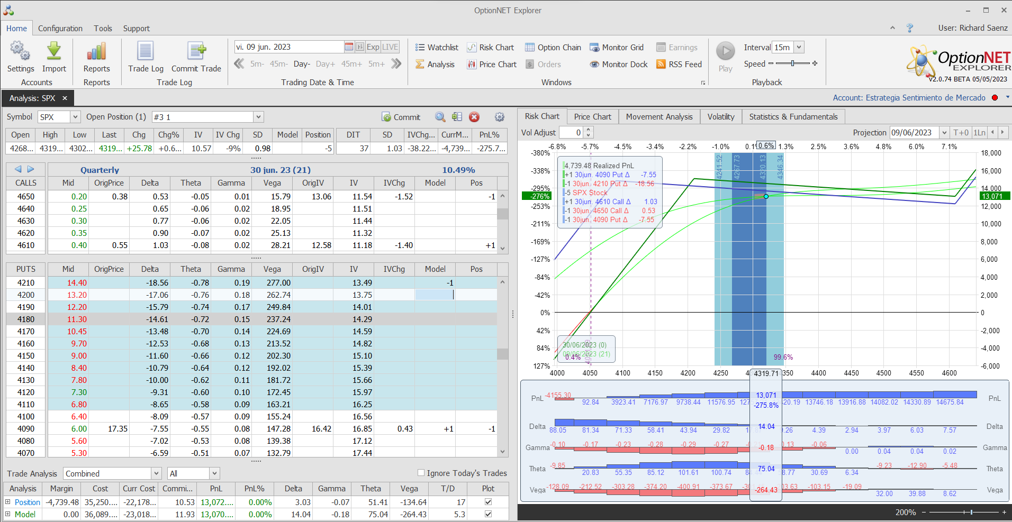Toggle the Plot checkbox for Position row
This screenshot has height=522, width=1012.
488,502
